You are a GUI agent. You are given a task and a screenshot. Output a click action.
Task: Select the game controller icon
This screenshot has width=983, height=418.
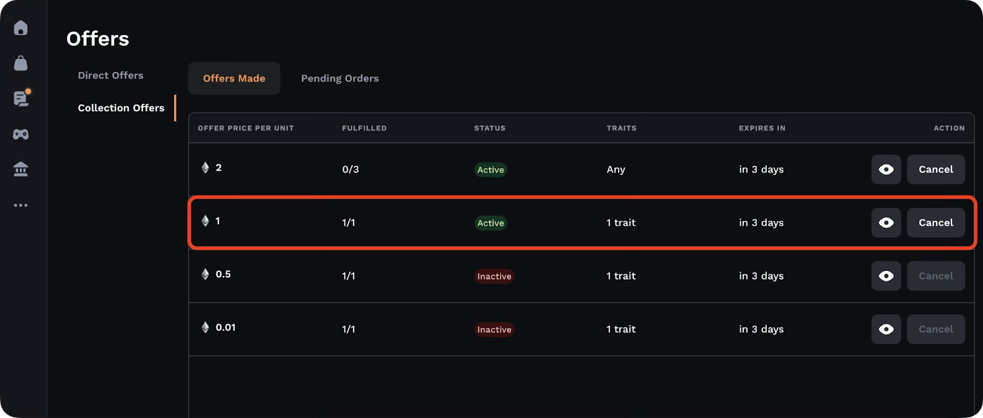pos(21,134)
